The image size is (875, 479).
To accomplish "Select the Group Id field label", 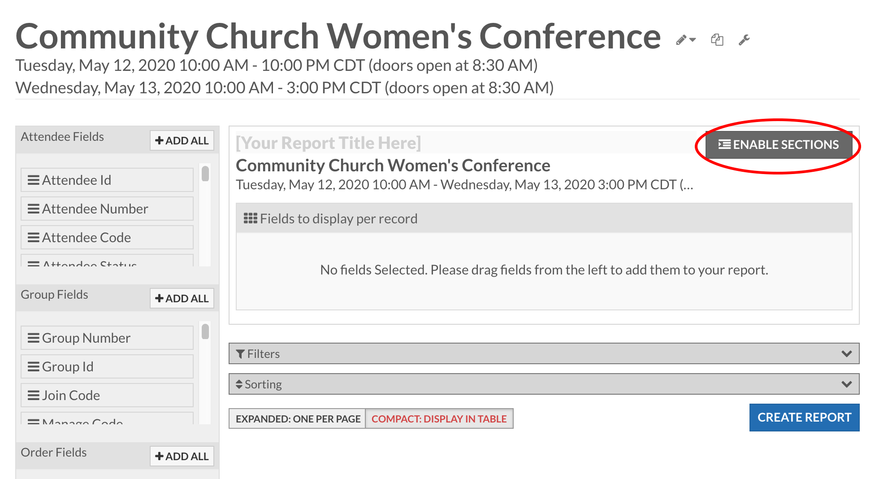I will point(68,366).
